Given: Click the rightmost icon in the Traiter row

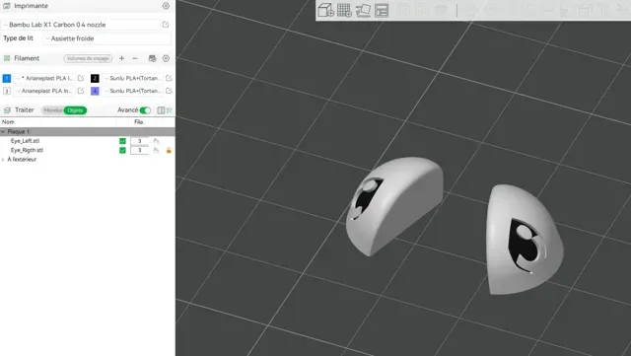Looking at the screenshot, I should 170,110.
